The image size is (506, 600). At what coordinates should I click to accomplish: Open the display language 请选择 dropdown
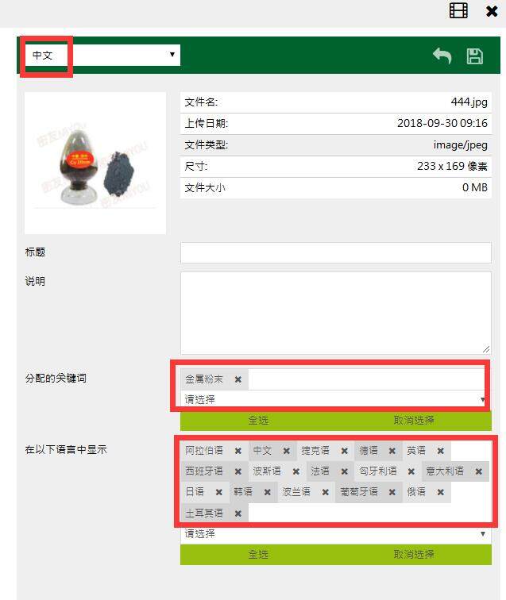tap(335, 534)
